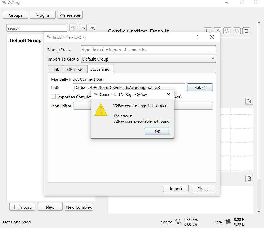This screenshot has height=228, width=264.
Task: Switch to the QR Code tab
Action: 75,69
